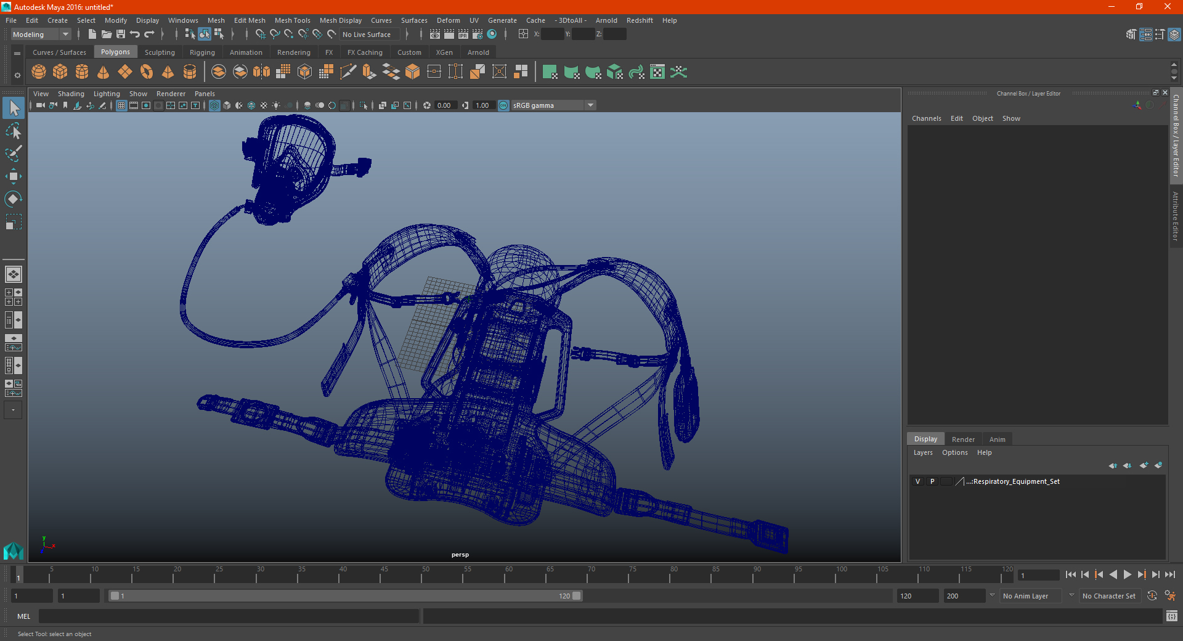Switch to the Sculpting shelf tab

pos(160,52)
